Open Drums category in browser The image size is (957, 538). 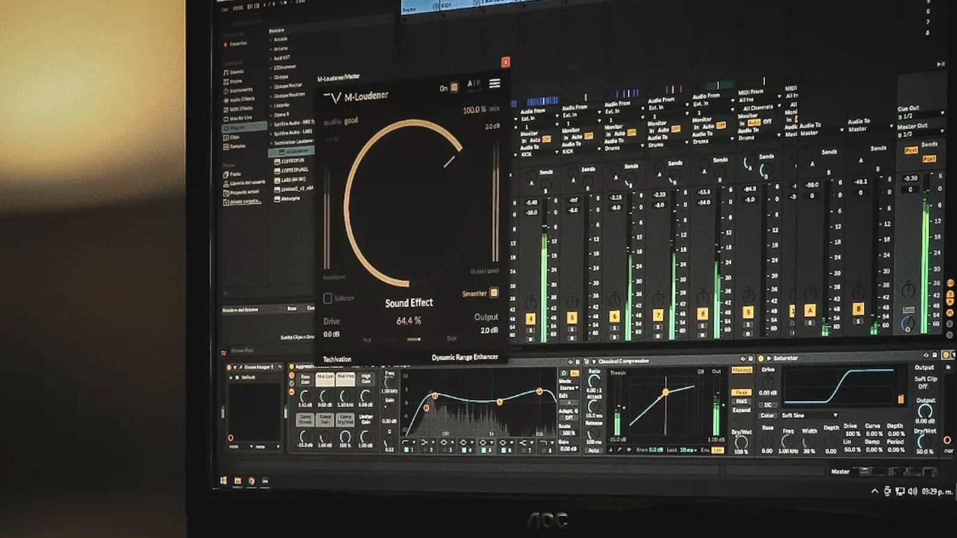click(x=233, y=81)
